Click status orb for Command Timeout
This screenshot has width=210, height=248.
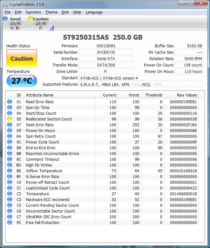[x=10, y=159]
